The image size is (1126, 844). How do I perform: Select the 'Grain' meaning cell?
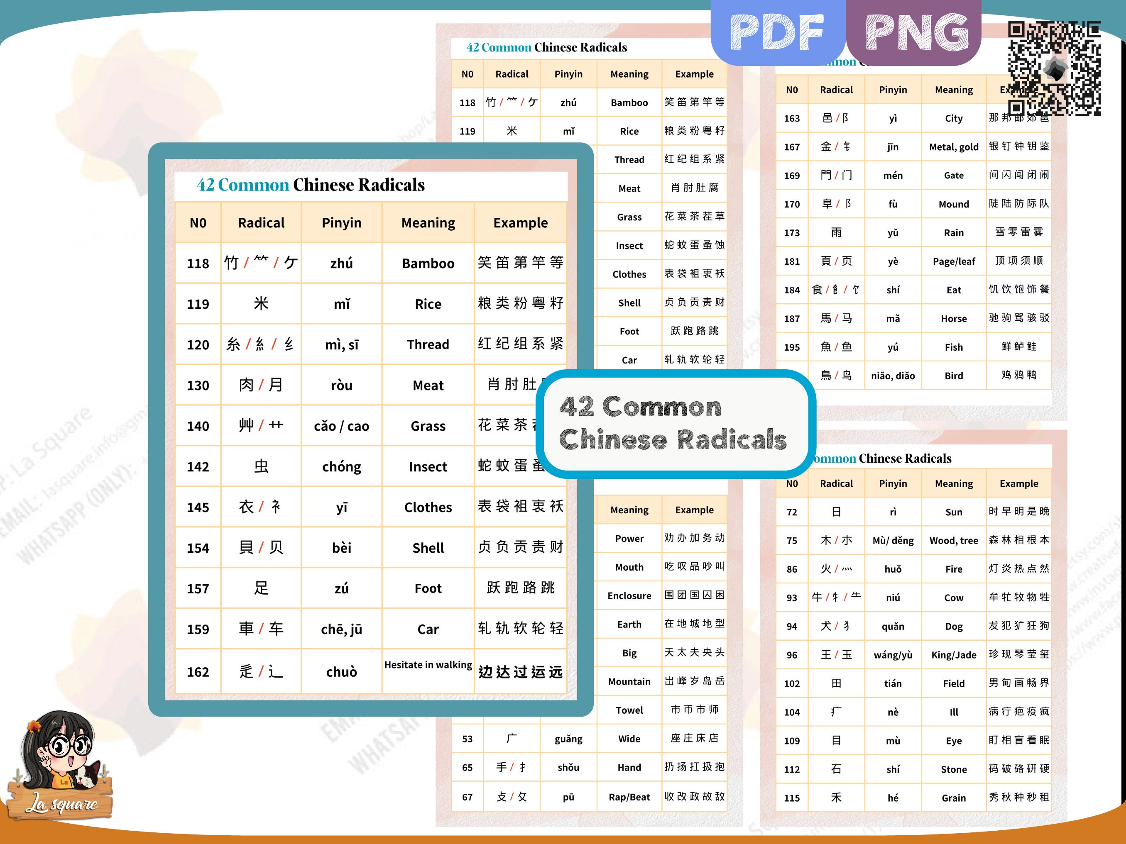(953, 798)
